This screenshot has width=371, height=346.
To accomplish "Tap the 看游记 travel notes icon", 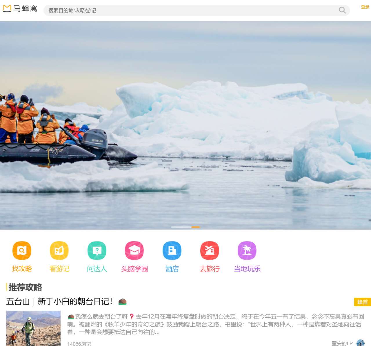I will tap(59, 250).
